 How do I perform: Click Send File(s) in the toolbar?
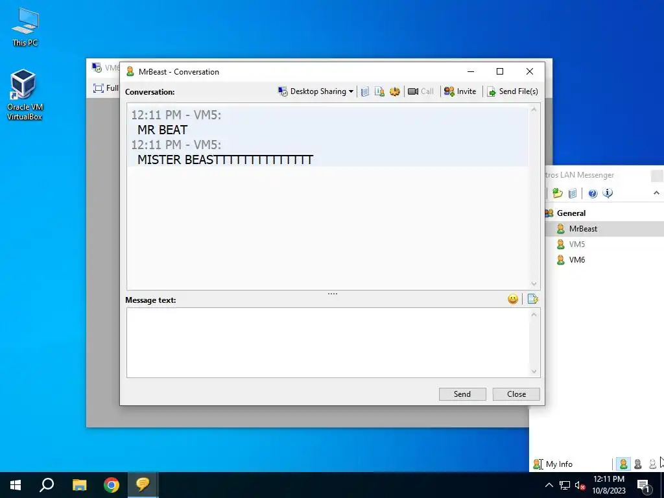tap(512, 91)
